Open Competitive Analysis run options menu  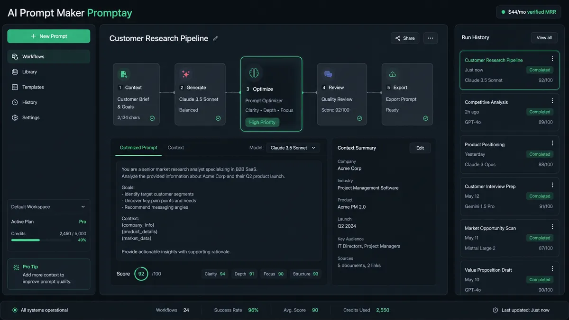552,101
